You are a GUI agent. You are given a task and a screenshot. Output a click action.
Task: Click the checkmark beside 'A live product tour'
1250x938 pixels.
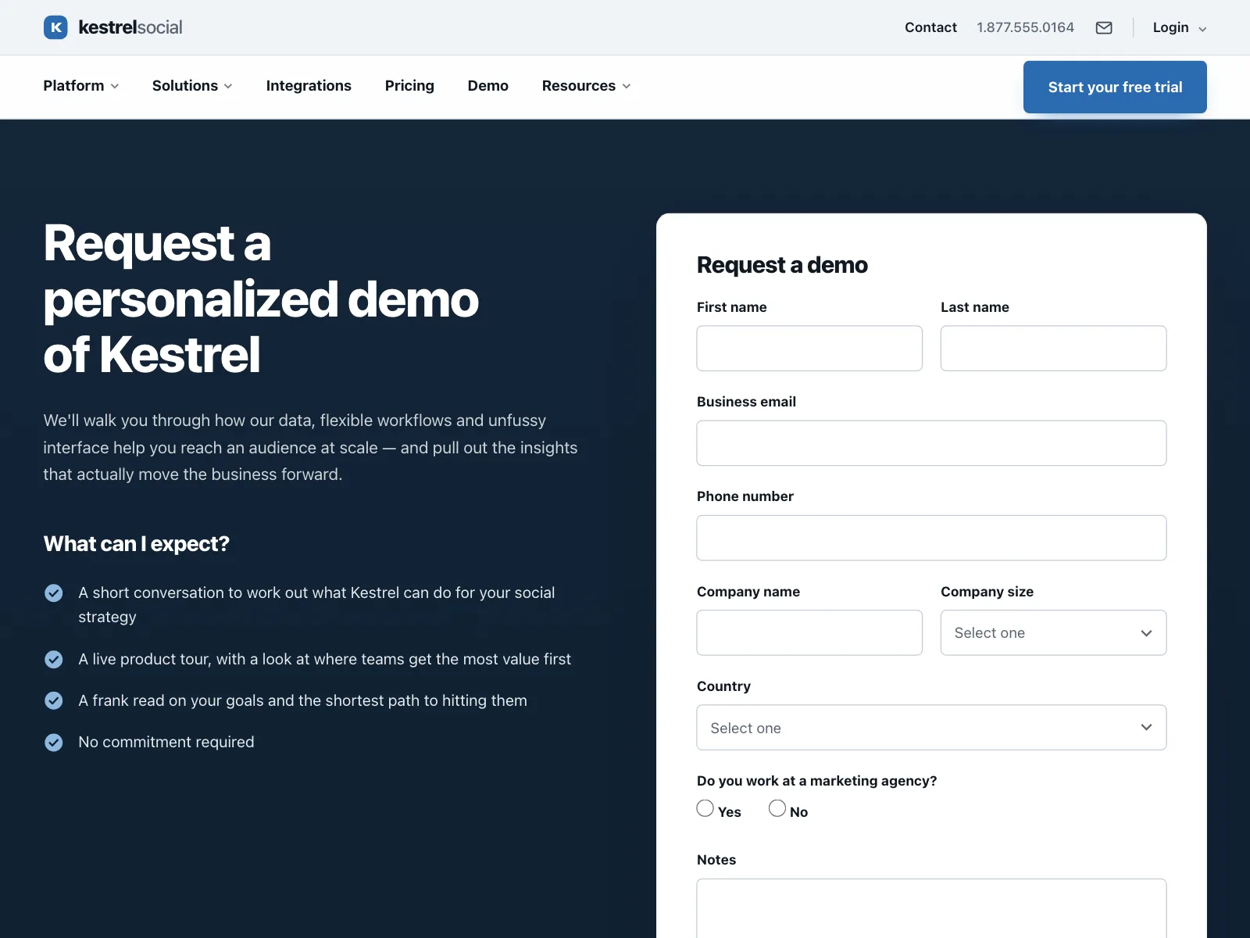pos(54,660)
